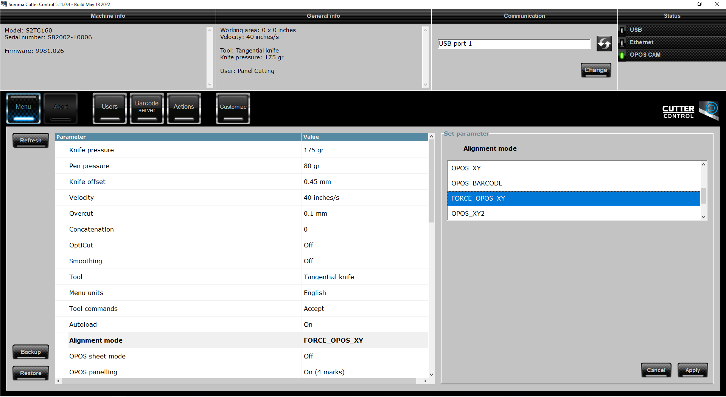Click the USB port 1 field
726x397 pixels.
coord(514,44)
